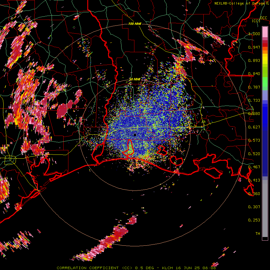
Task: Pick the black TH swatch at the color bar's base
Action: 265,238
